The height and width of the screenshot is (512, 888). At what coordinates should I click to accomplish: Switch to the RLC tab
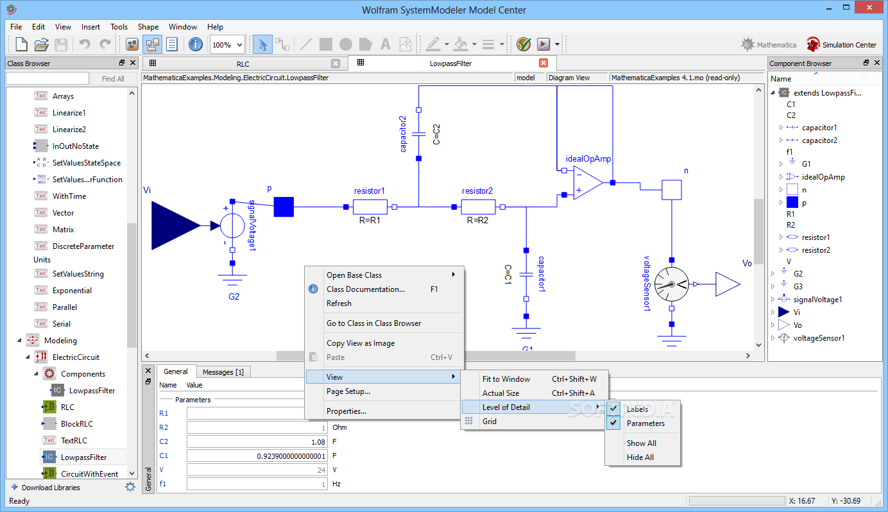pyautogui.click(x=243, y=64)
